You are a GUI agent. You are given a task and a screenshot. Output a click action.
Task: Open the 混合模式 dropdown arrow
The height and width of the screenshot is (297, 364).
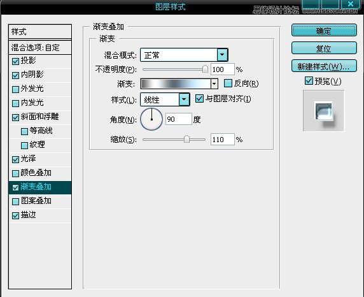tap(222, 55)
